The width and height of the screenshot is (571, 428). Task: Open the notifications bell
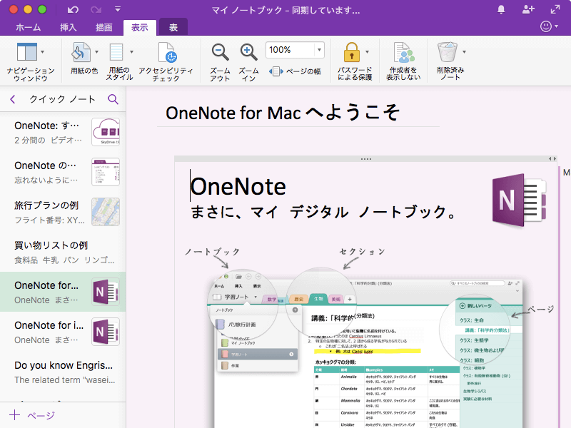pyautogui.click(x=501, y=10)
